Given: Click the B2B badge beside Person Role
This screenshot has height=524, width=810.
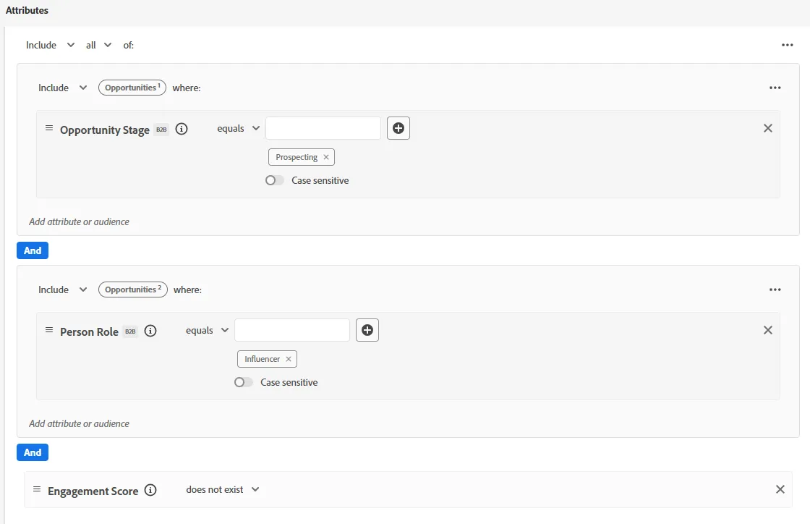Looking at the screenshot, I should click(x=131, y=331).
